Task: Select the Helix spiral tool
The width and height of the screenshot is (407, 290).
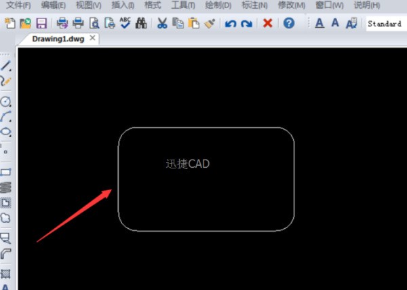Action: coord(5,187)
